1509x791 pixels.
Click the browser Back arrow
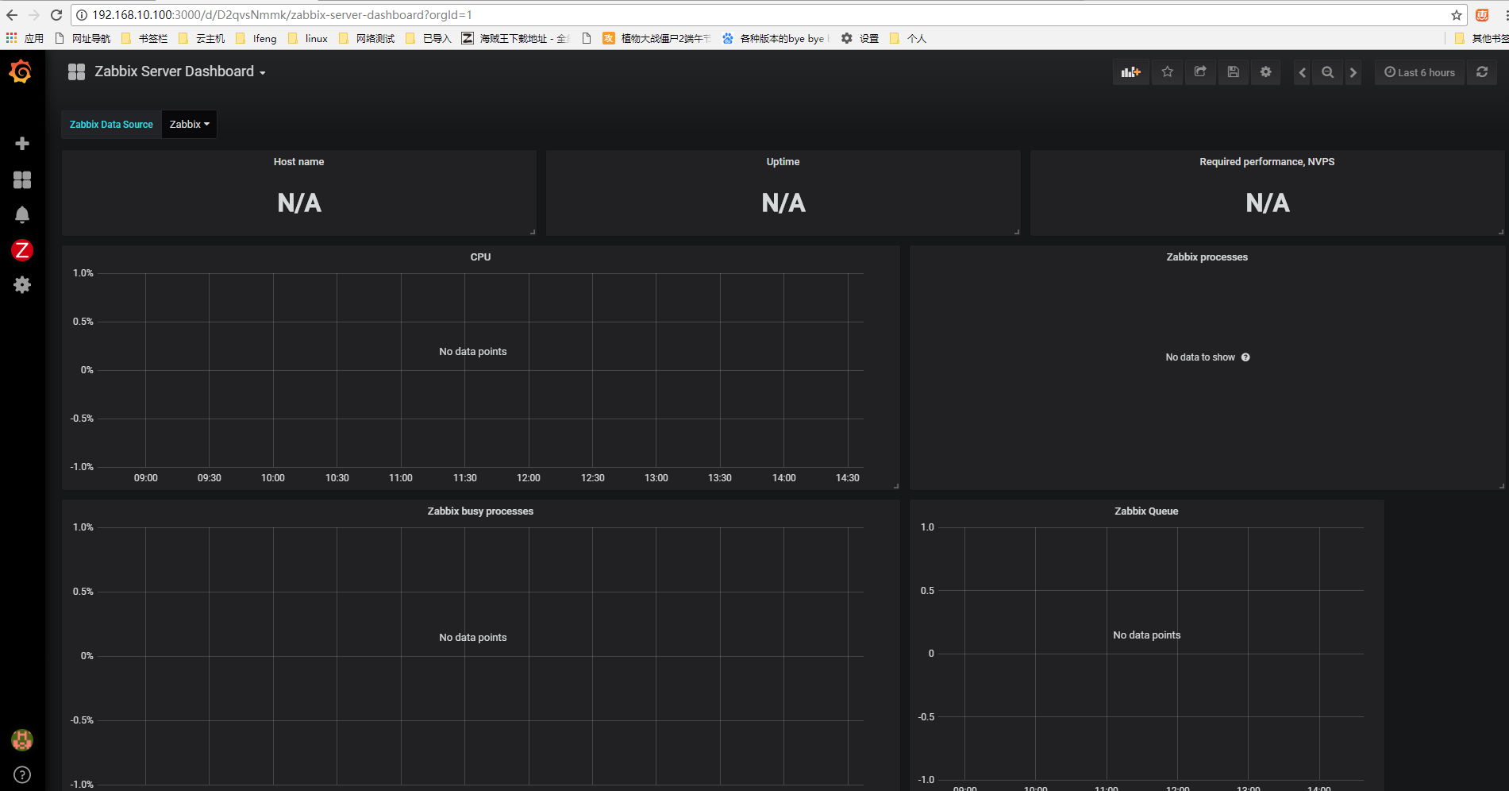pos(12,15)
